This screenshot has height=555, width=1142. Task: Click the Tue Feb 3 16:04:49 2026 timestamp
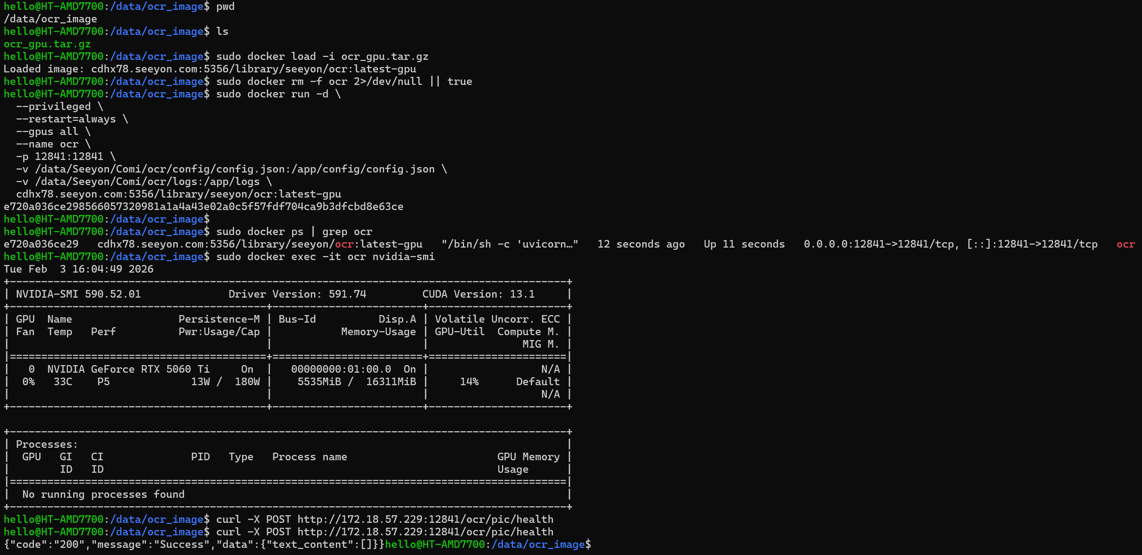point(78,269)
